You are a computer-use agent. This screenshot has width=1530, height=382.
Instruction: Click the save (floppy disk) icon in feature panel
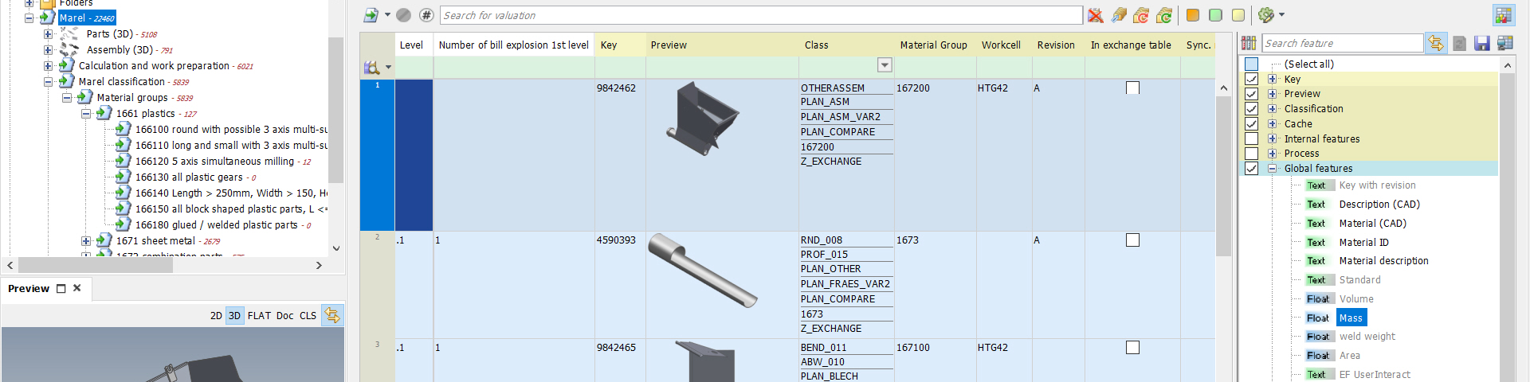coord(1481,44)
